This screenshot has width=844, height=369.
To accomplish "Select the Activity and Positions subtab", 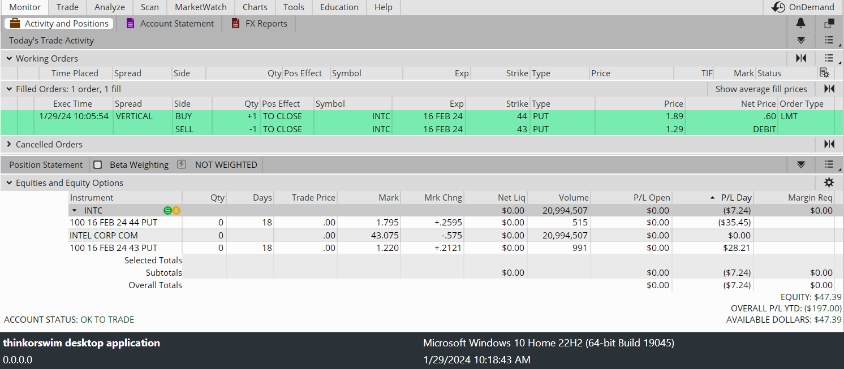I will point(59,23).
